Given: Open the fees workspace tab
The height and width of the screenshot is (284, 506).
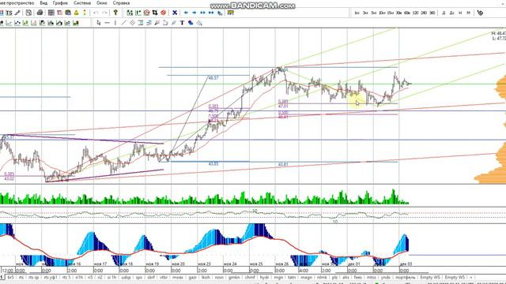Looking at the screenshot, I should (x=358, y=277).
